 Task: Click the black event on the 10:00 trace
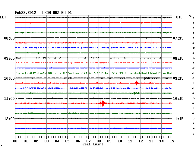tap(147, 78)
